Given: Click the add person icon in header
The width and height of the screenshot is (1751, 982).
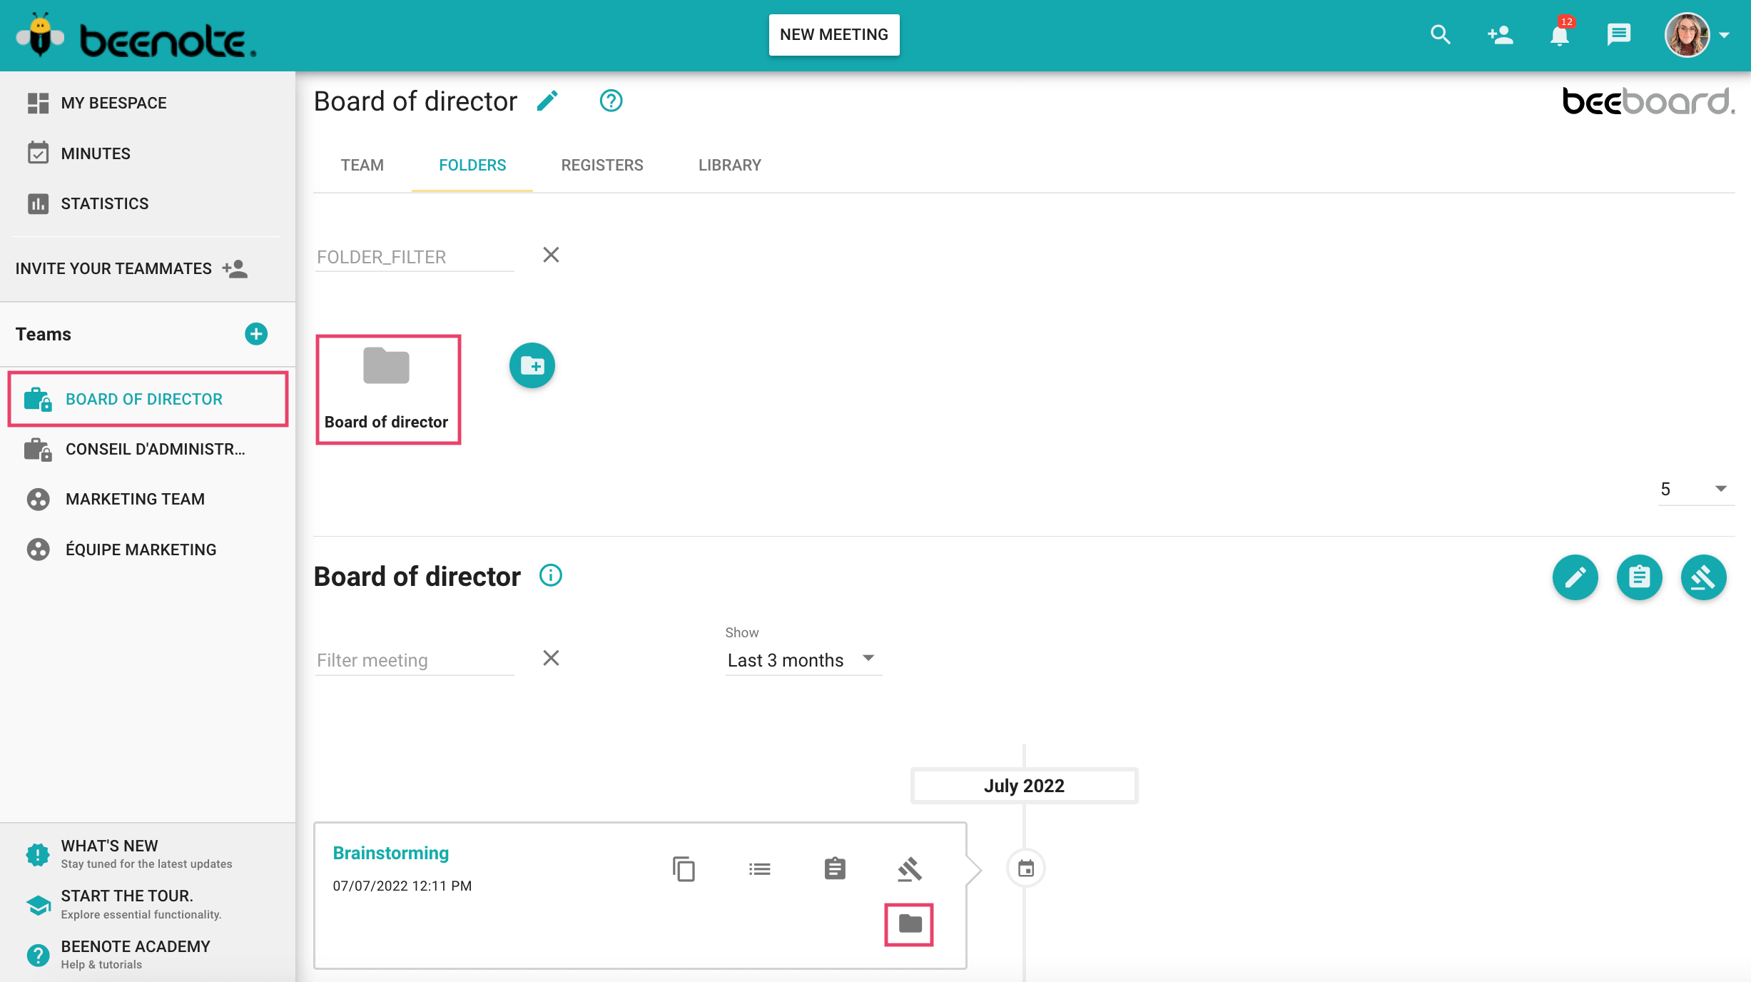Looking at the screenshot, I should [1500, 34].
